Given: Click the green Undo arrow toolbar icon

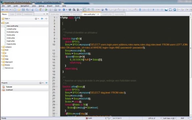Looking at the screenshot, I should tap(46, 10).
